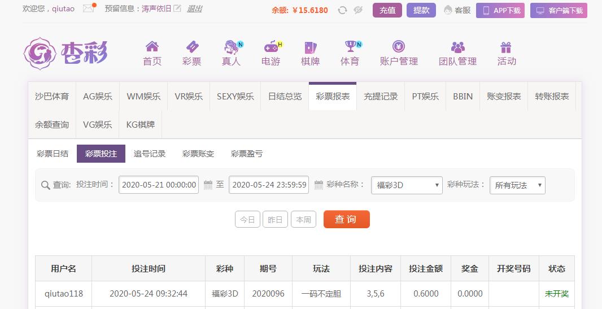Image resolution: width=602 pixels, height=309 pixels.
Task: Open 客服 customer service
Action: click(x=457, y=10)
